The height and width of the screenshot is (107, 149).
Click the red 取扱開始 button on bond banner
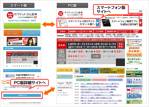point(120,45)
